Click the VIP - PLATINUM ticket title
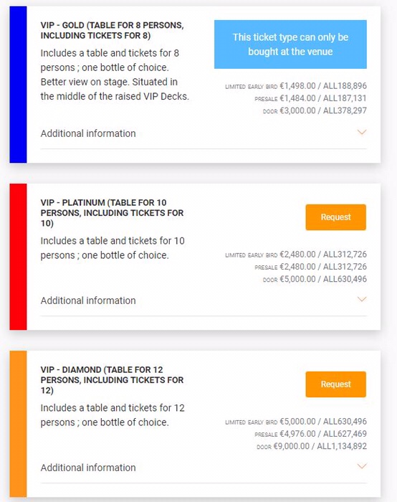Image resolution: width=397 pixels, height=502 pixels. [x=112, y=213]
